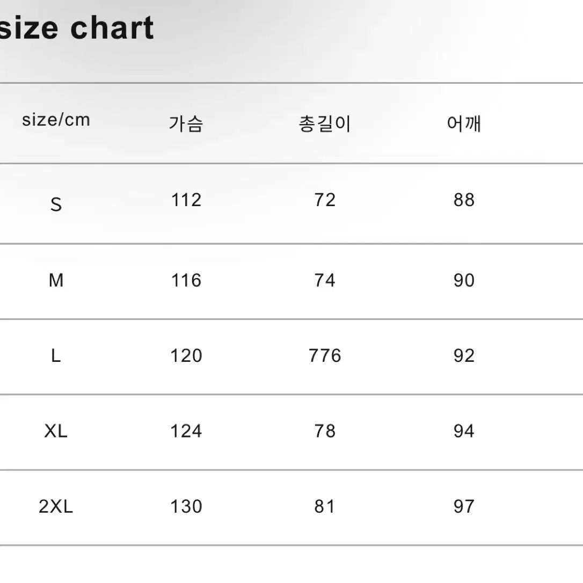The width and height of the screenshot is (583, 583).
Task: Click the 'size chart' heading
Action: pyautogui.click(x=77, y=28)
